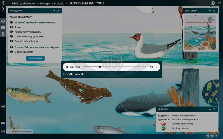The height and width of the screenshot is (139, 223).
Task: Click the sound icon on the seal
Action: pyautogui.click(x=82, y=91)
